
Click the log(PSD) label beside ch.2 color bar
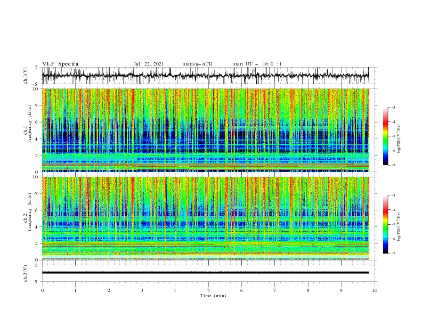(x=399, y=227)
